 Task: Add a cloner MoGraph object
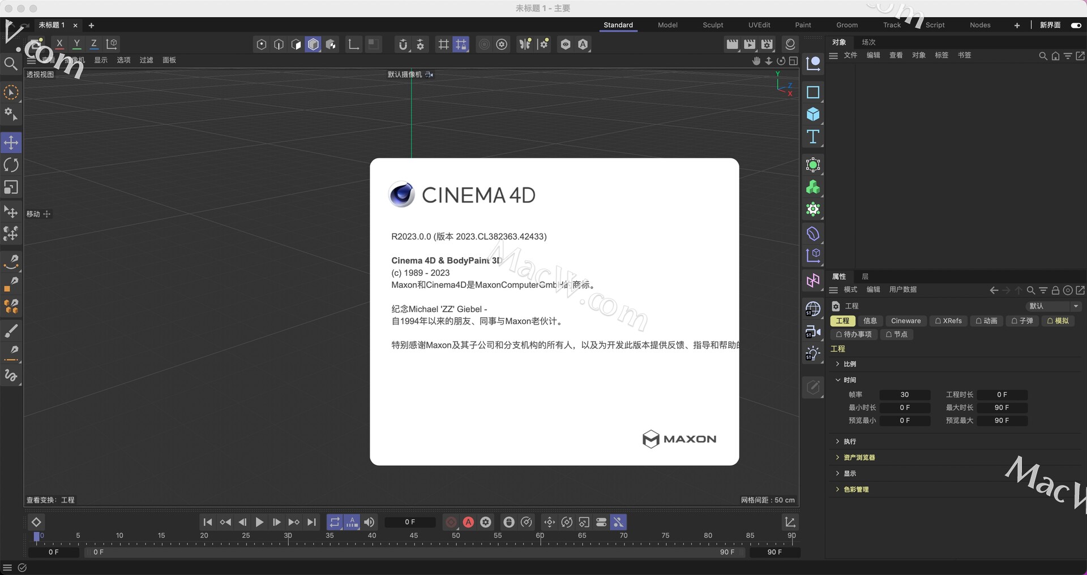tap(813, 187)
